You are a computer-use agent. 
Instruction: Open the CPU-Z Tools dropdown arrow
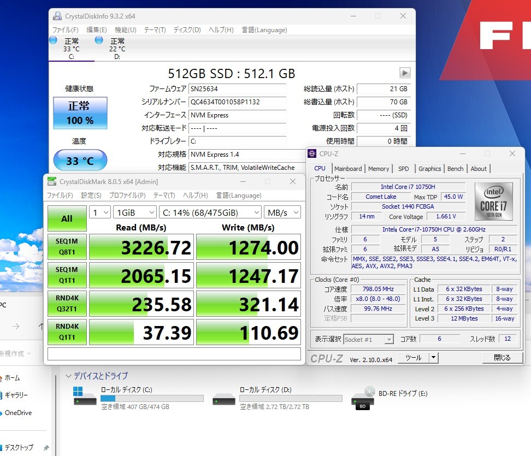tap(433, 358)
